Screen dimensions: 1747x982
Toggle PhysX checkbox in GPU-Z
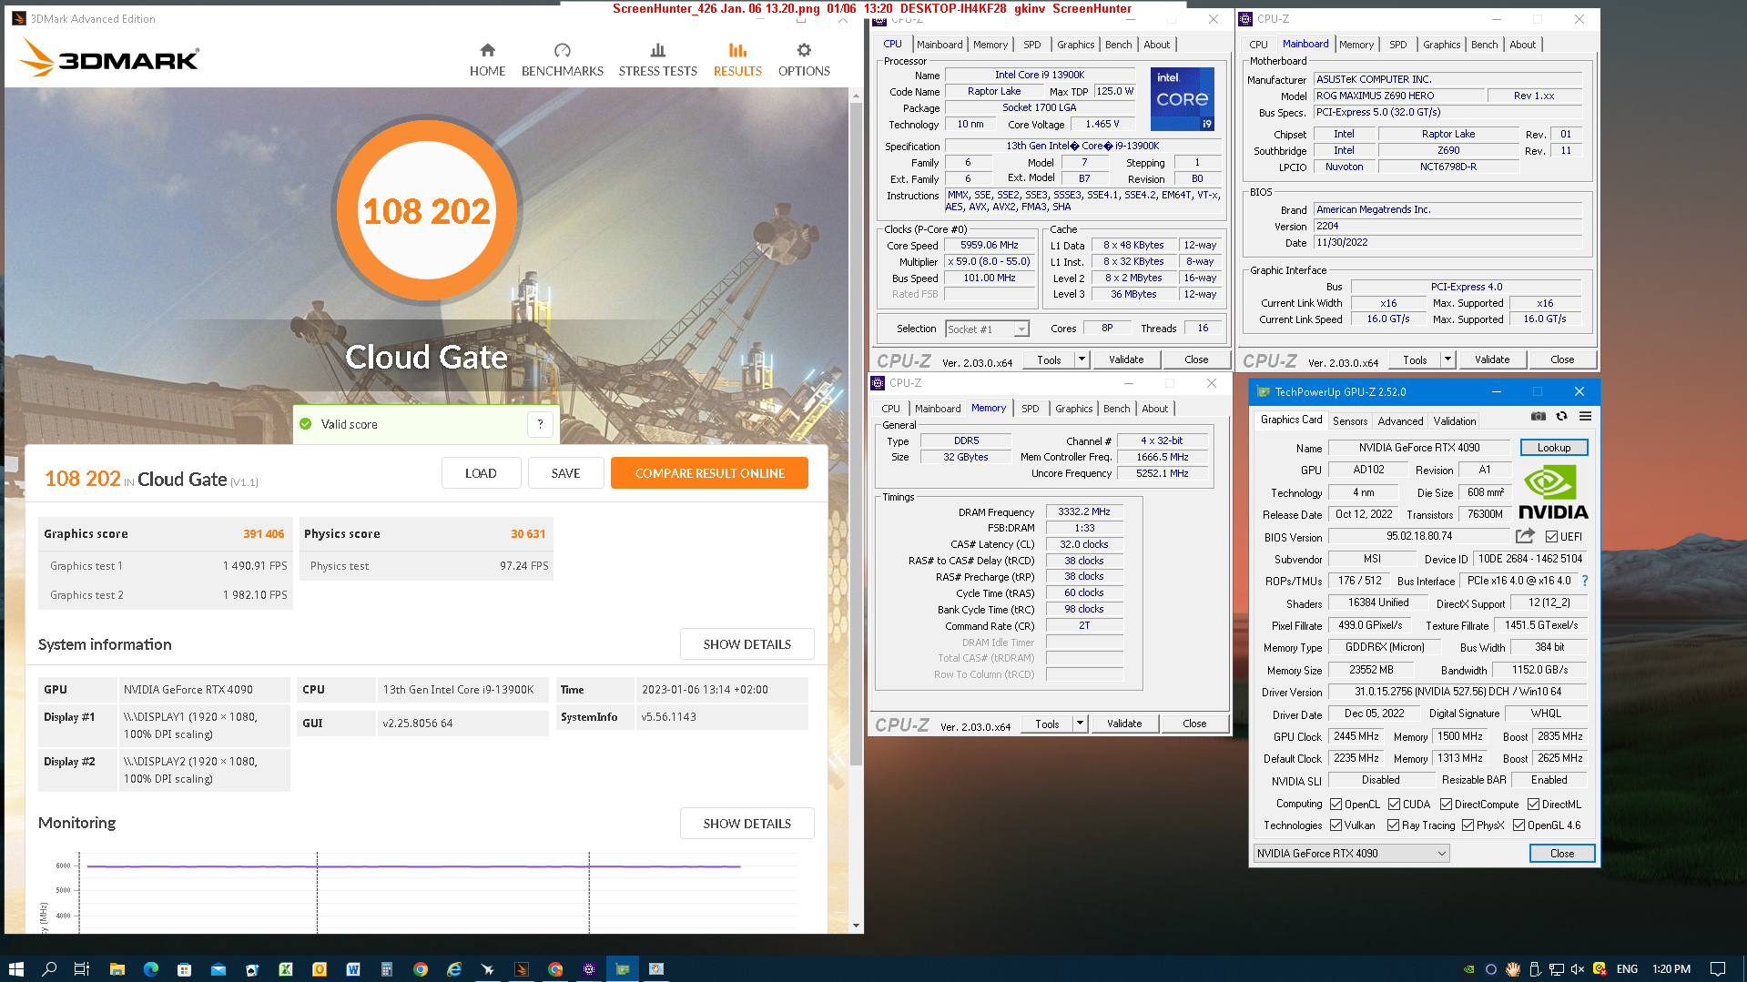[1468, 825]
